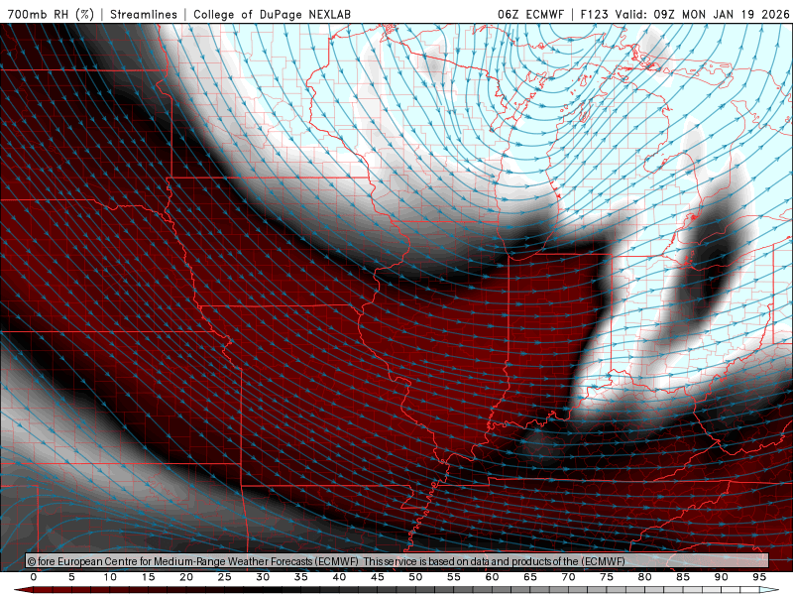Click the "25" colorbar tick label
This screenshot has width=793, height=595.
pyautogui.click(x=225, y=577)
